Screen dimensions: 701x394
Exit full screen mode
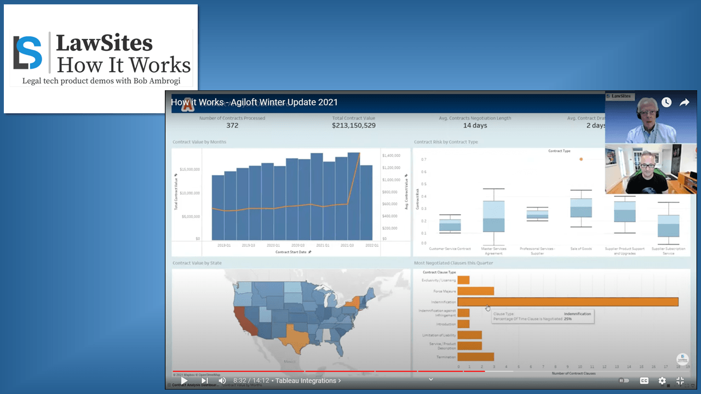click(680, 380)
